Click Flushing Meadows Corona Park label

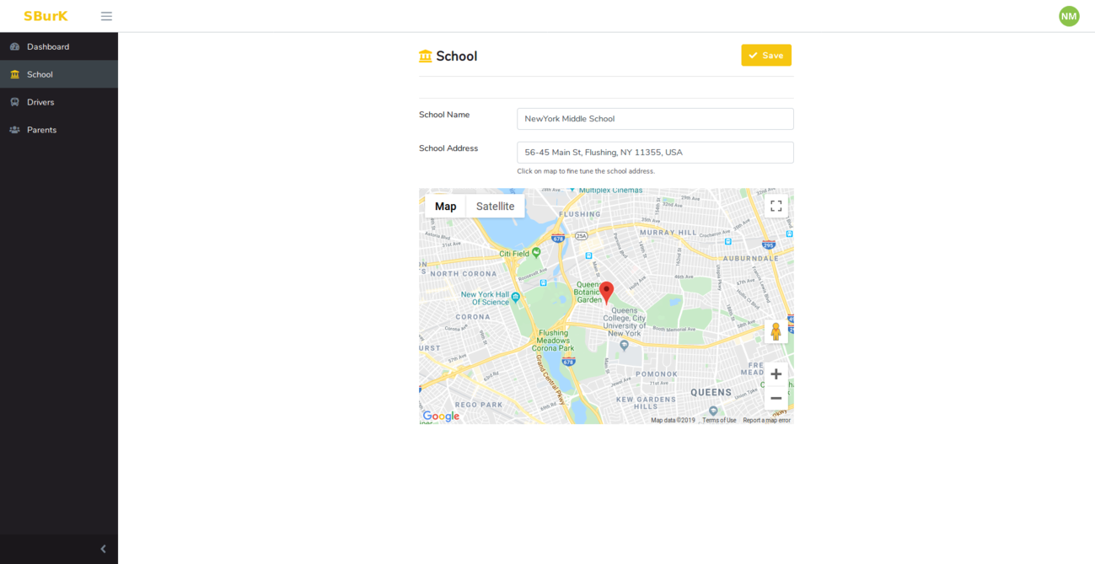tap(553, 341)
